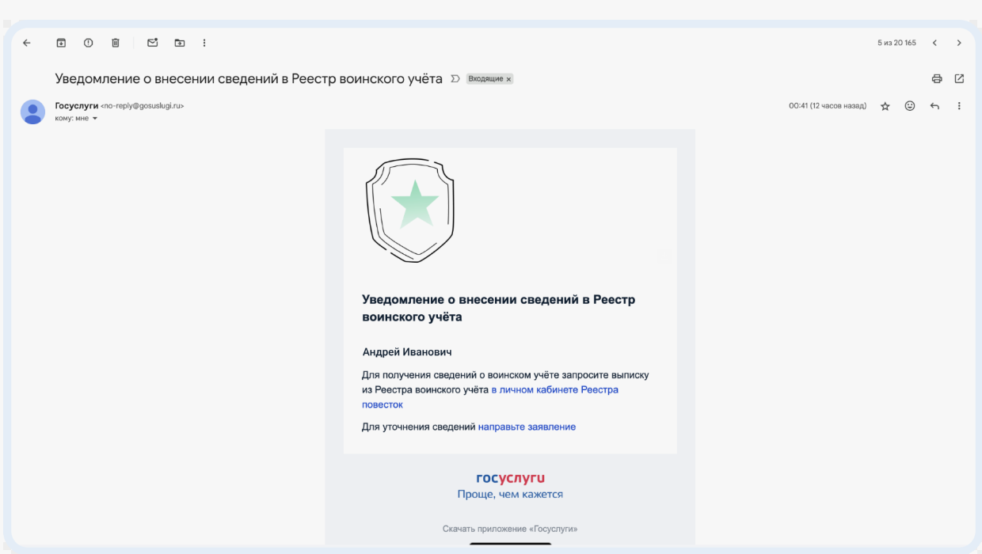The height and width of the screenshot is (554, 982).
Task: Open toolbar more options menu
Action: (204, 43)
